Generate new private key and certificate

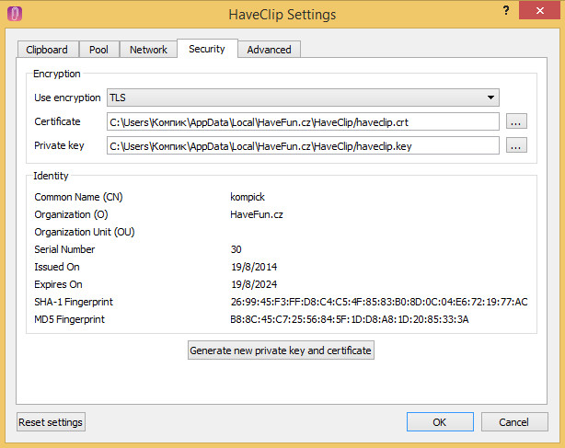pos(281,350)
